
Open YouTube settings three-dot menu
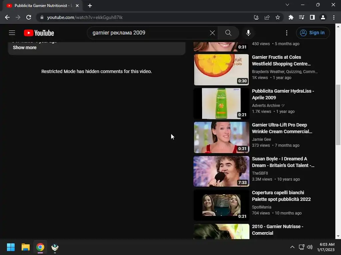287,33
